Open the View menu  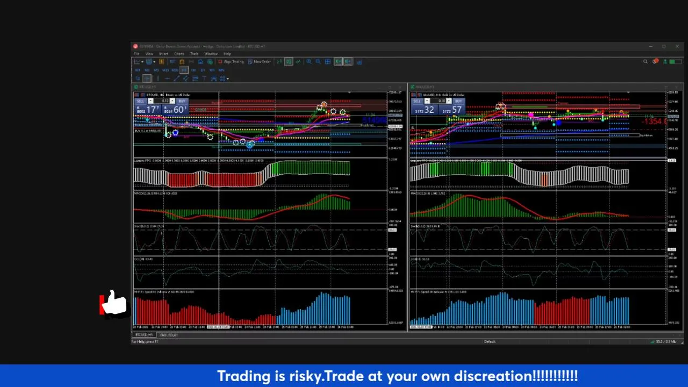pyautogui.click(x=149, y=54)
